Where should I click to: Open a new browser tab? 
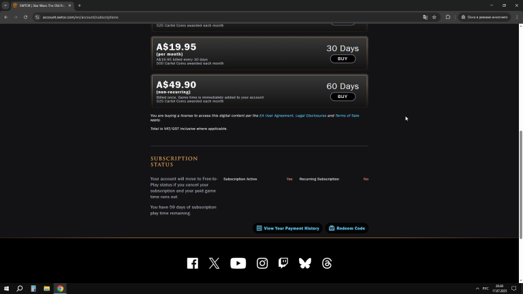[x=80, y=5]
